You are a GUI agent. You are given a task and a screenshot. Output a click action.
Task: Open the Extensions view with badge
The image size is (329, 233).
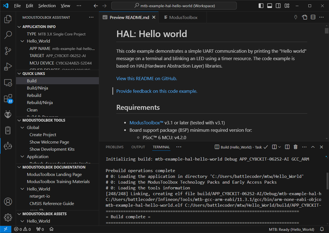tap(8, 98)
